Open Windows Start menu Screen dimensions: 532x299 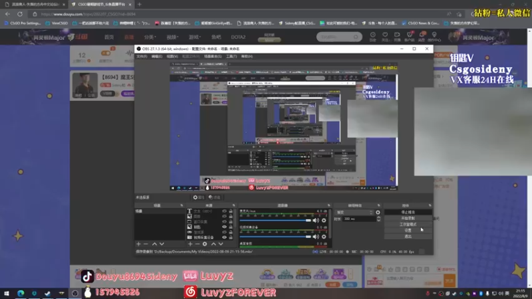pyautogui.click(x=7, y=293)
